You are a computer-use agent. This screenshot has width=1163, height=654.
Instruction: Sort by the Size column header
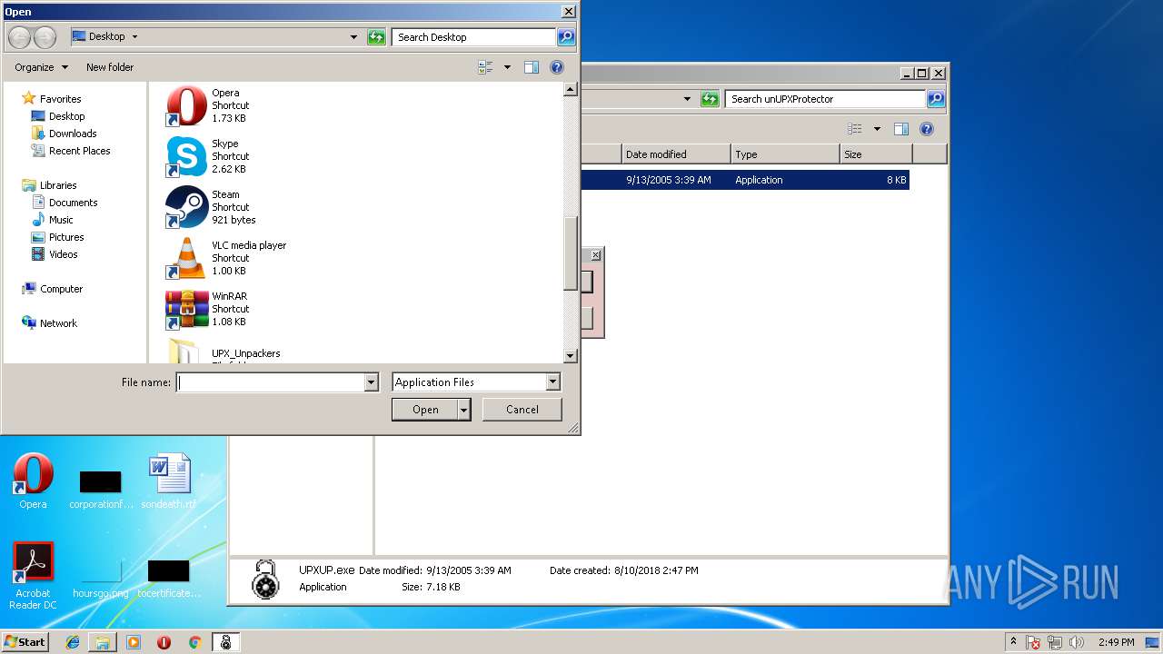pos(876,154)
